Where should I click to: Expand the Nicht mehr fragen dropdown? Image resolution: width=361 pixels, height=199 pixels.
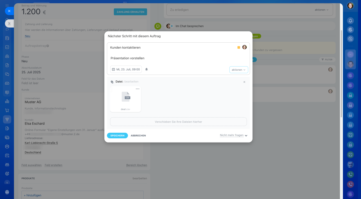[x=234, y=135]
